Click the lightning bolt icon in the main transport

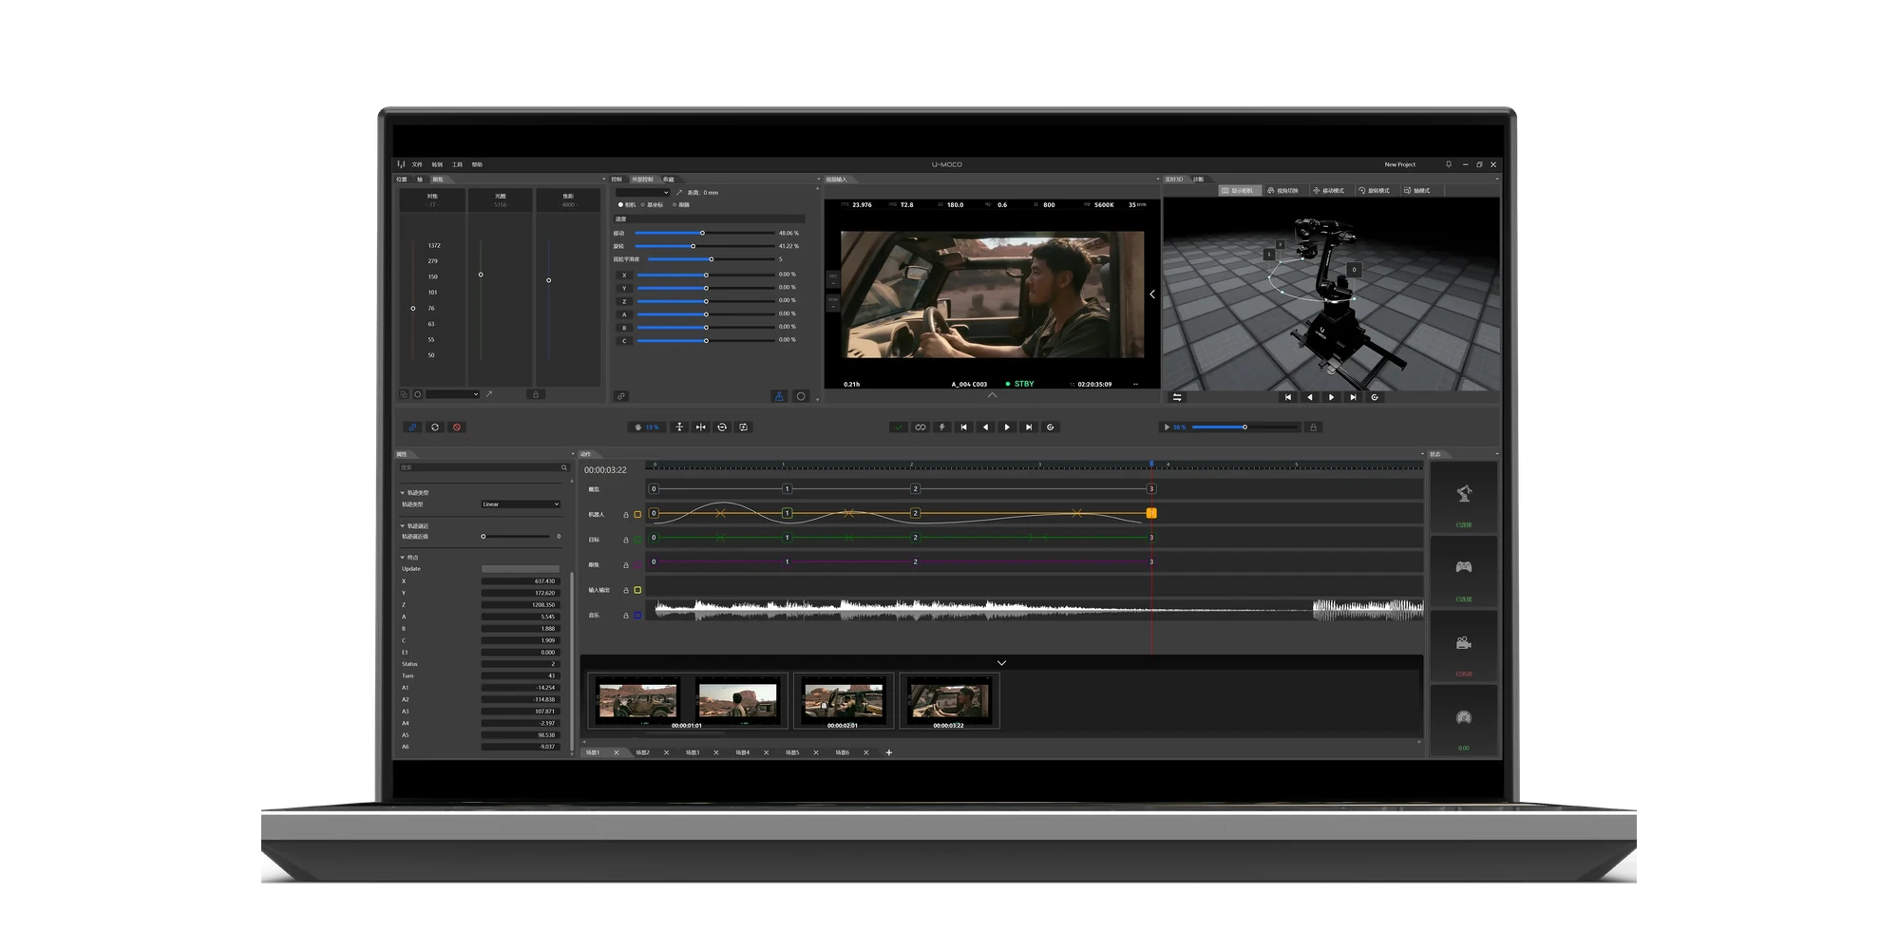942,427
